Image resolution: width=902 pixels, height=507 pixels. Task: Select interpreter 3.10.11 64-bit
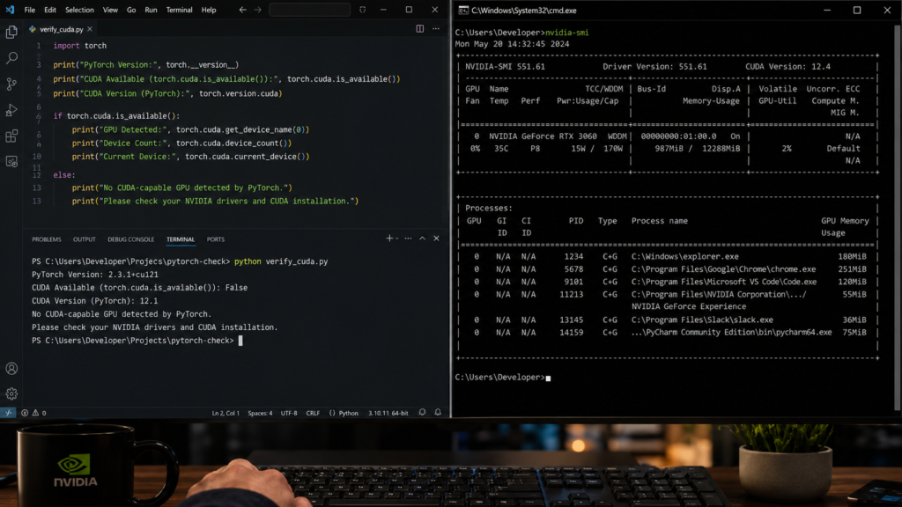[388, 413]
